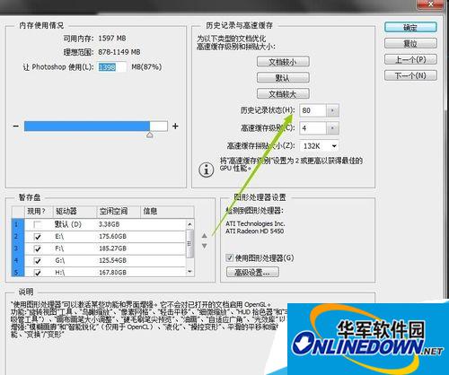Go to previous page with 上一个(P)
The image size is (449, 375).
410,59
